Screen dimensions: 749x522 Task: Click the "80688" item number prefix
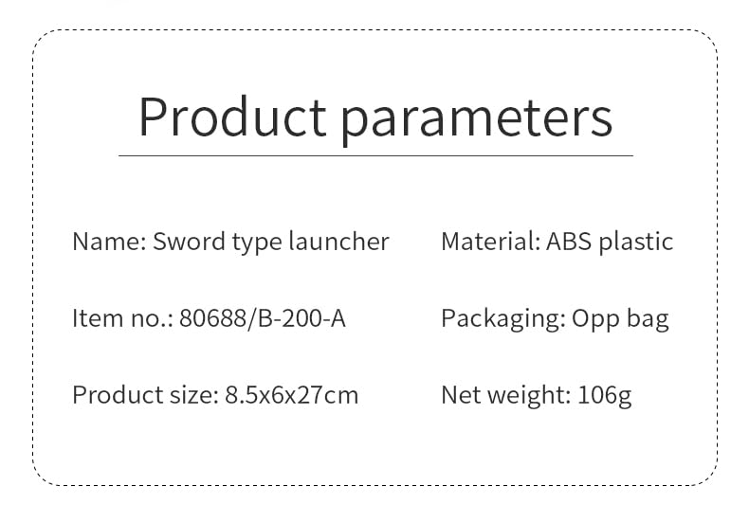click(x=212, y=318)
